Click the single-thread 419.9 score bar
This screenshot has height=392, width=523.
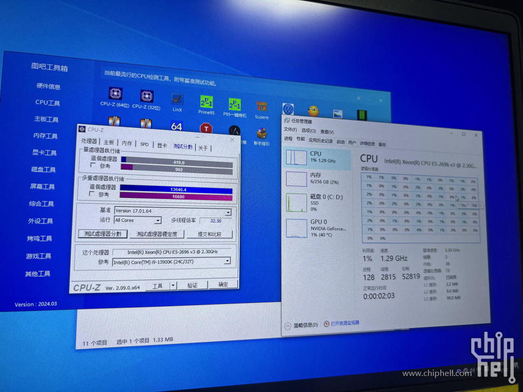coord(177,162)
